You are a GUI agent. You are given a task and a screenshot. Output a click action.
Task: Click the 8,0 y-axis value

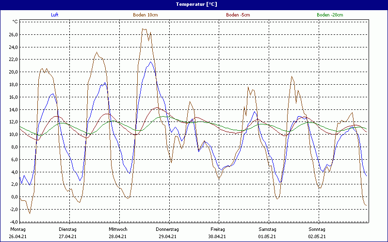[14, 147]
